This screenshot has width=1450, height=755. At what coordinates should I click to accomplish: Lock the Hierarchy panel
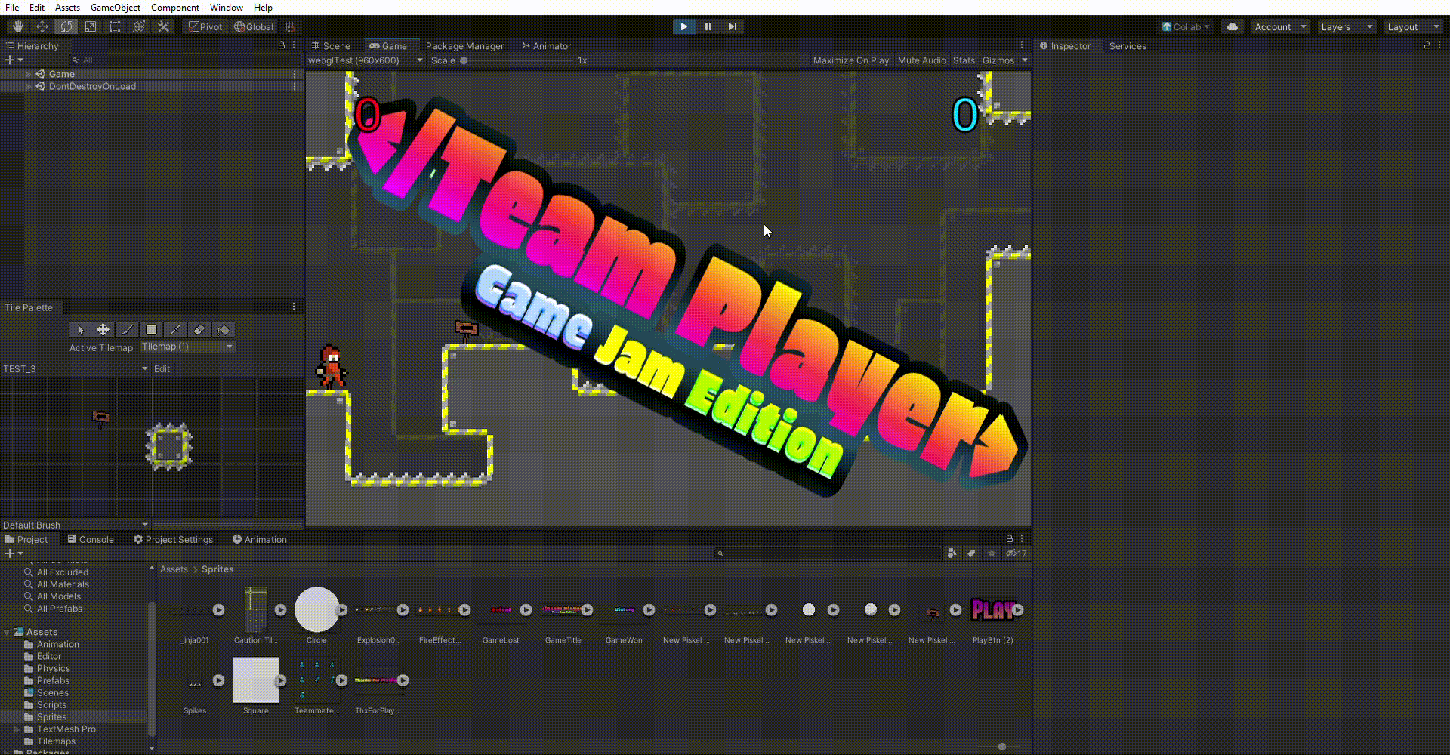(x=282, y=45)
